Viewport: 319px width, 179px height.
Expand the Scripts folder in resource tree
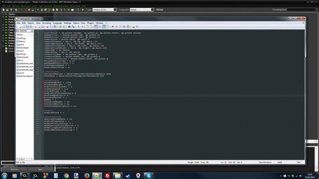[x=3, y=25]
